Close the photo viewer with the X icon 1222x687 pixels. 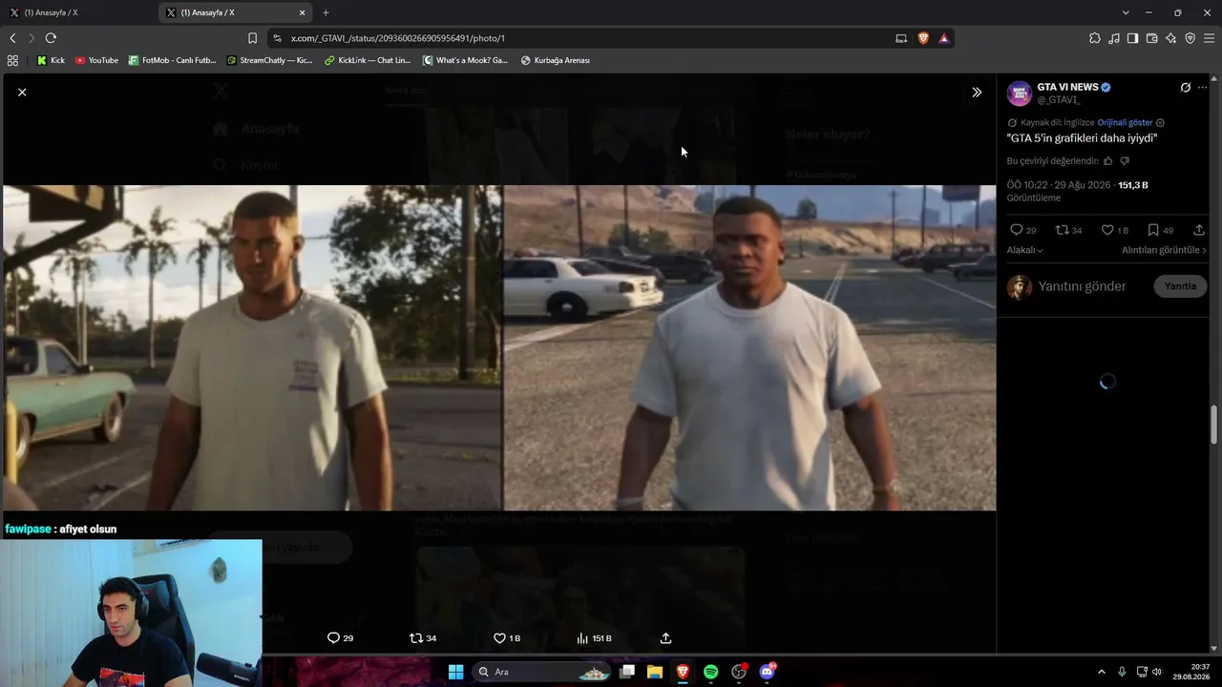pos(22,93)
